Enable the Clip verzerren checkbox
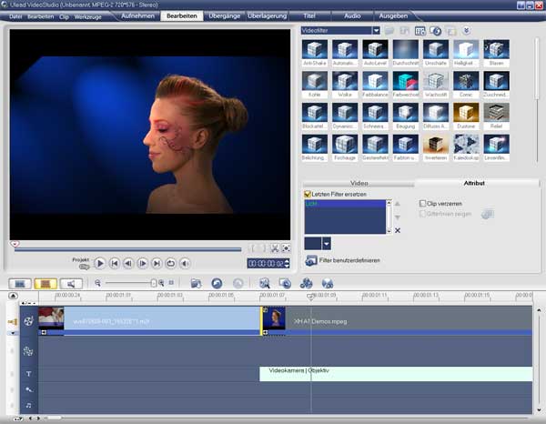This screenshot has width=546, height=424. [x=422, y=203]
